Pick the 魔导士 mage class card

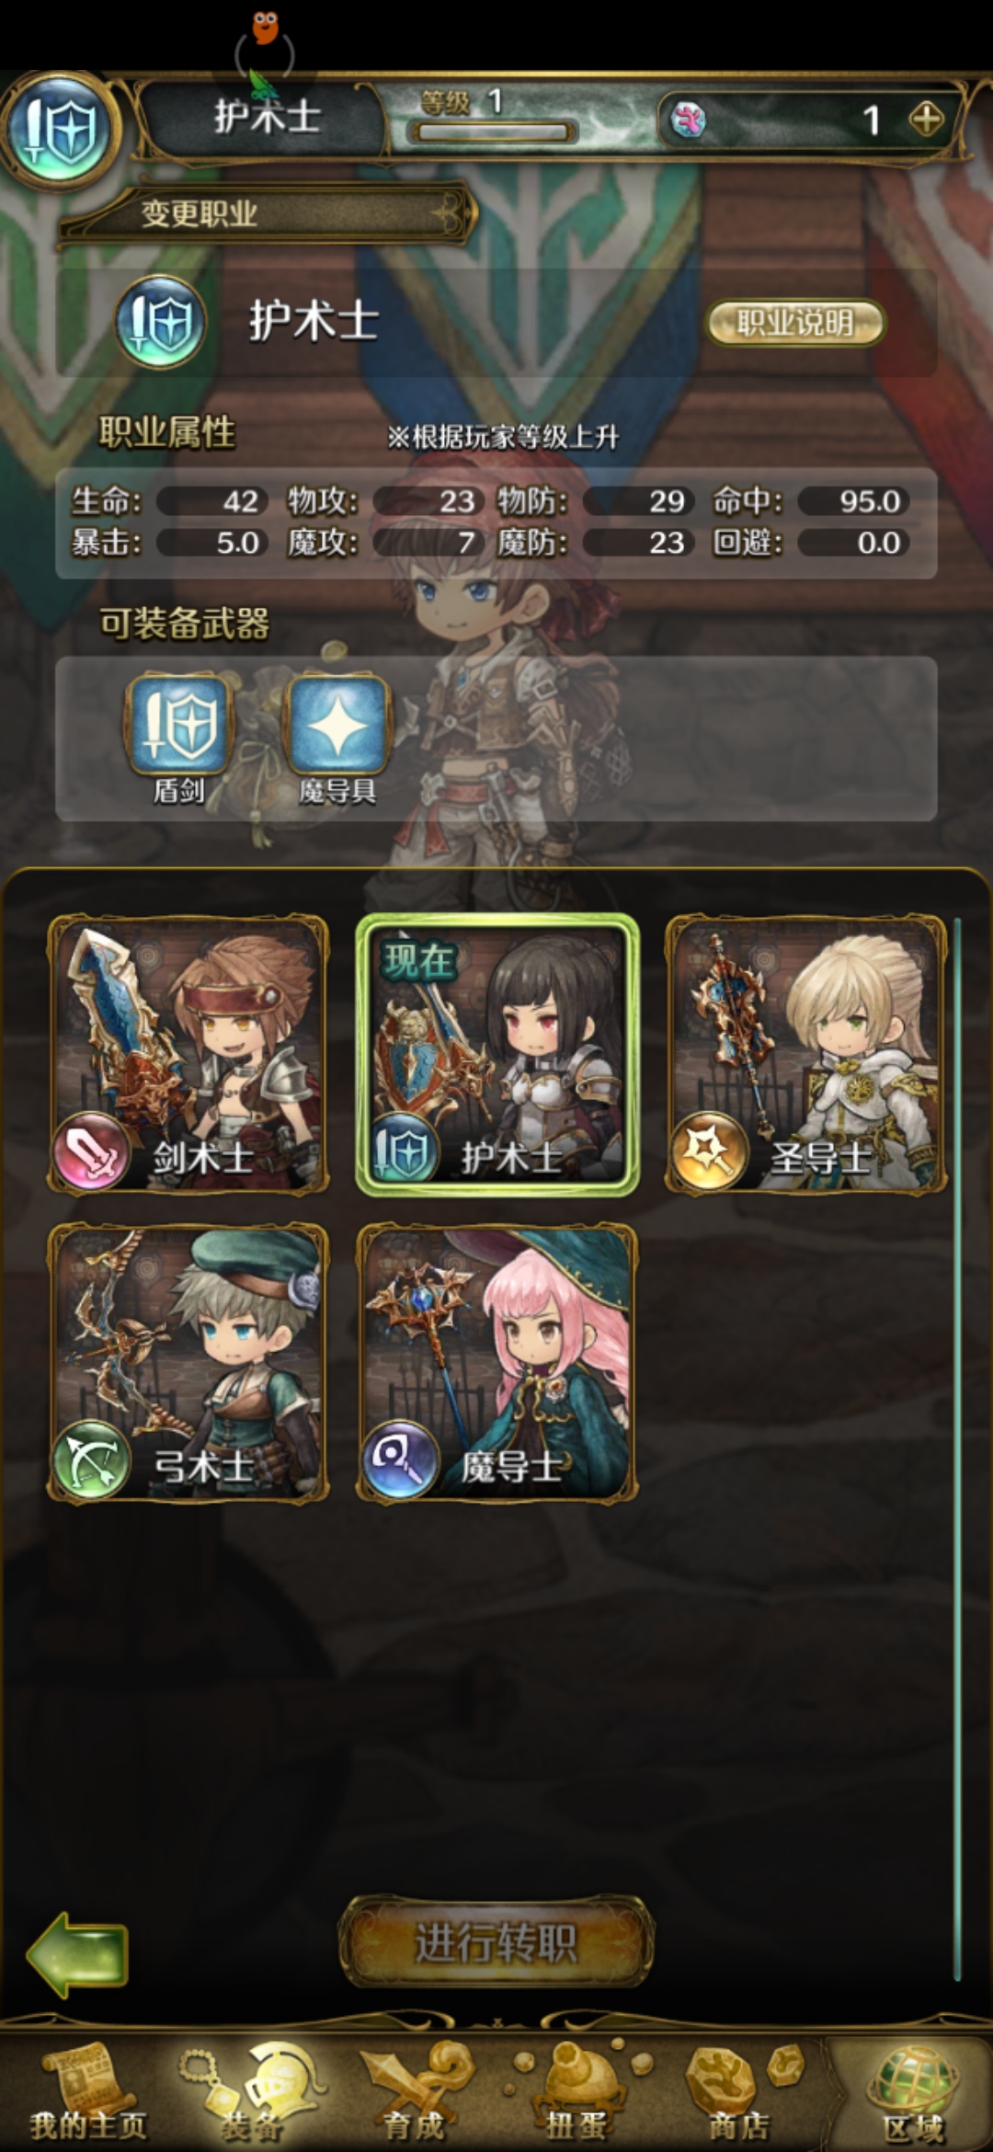coord(497,1363)
